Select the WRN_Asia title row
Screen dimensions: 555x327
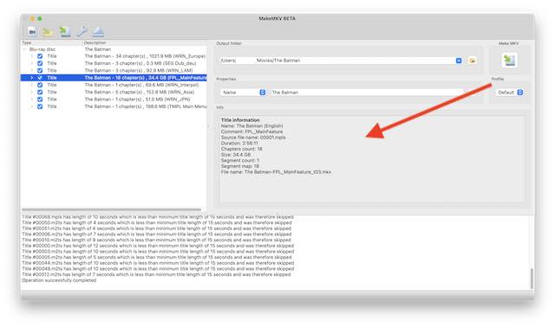[114, 93]
